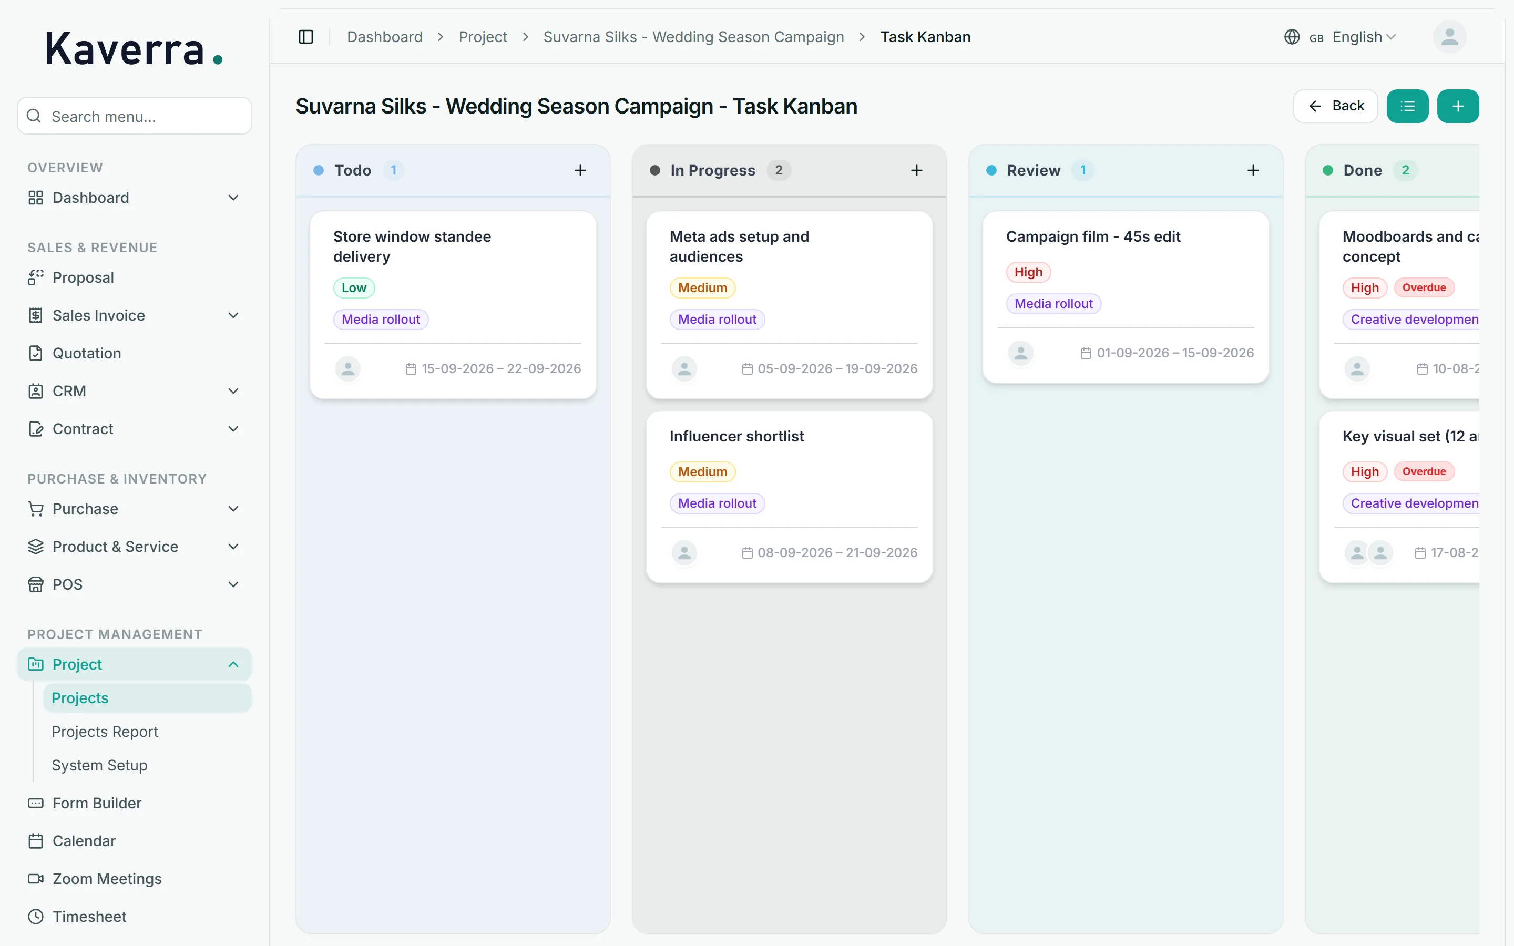Expand Purchase submenu
The height and width of the screenshot is (946, 1514).
pos(233,509)
